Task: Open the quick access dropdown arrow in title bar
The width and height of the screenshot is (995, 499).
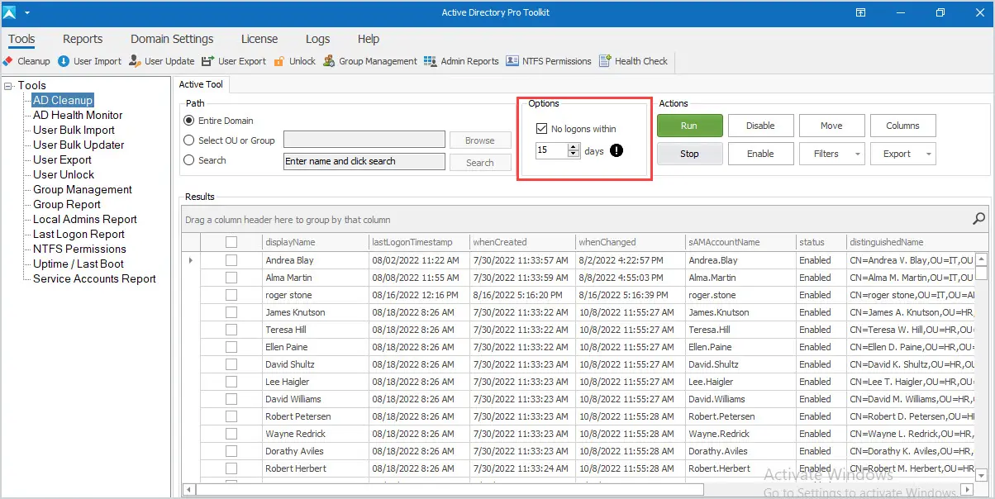Action: pos(26,13)
